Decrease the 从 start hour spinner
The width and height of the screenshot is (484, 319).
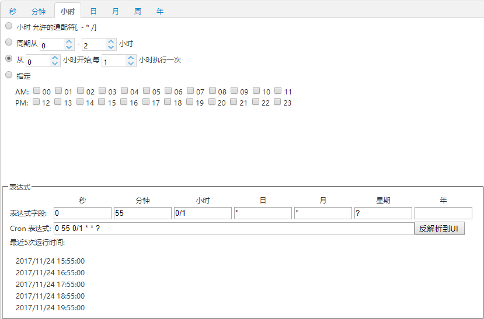click(x=55, y=63)
